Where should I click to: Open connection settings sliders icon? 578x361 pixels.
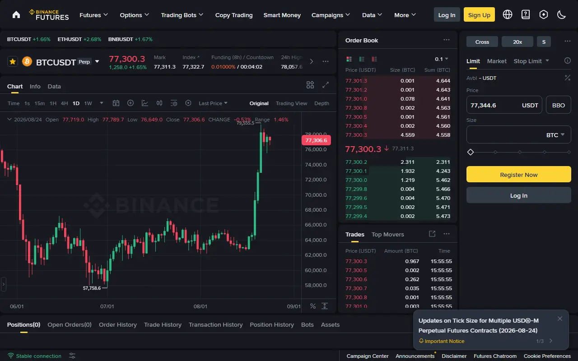[72, 356]
